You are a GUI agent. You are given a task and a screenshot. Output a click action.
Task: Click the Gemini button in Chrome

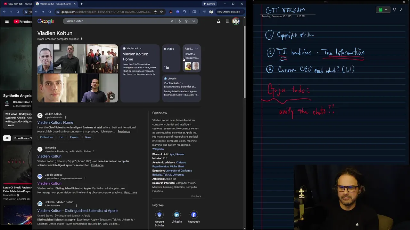pos(209,4)
